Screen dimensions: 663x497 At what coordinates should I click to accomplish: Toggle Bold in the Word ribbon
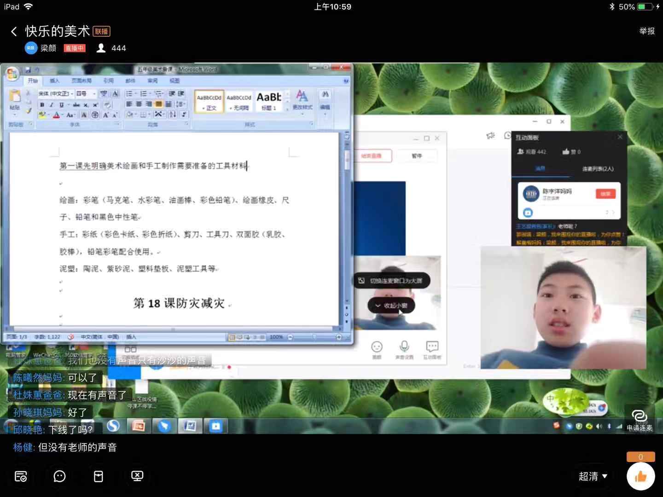(42, 105)
